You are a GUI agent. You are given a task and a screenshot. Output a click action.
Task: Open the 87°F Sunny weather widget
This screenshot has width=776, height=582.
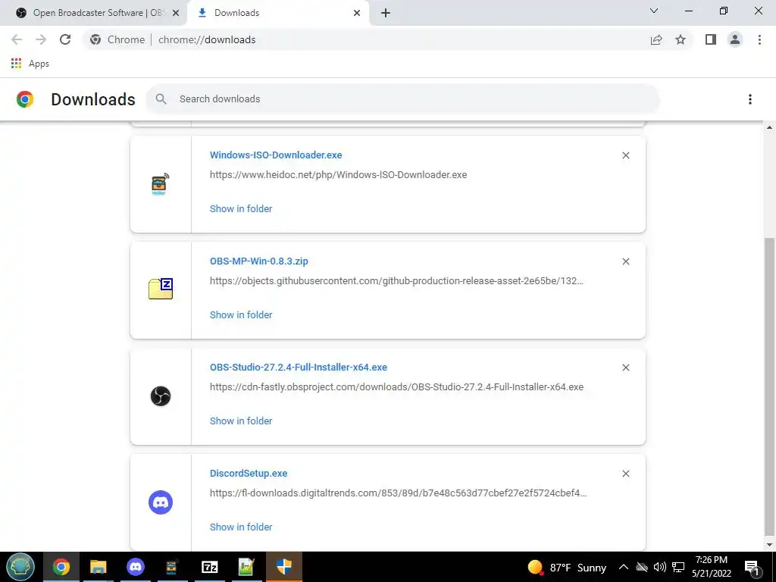[567, 567]
